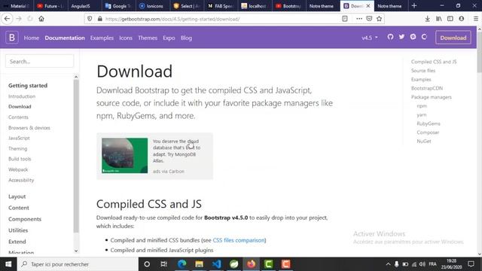Open the CSS files comparison link
Screen dimensions: 482x271
(x=239, y=240)
